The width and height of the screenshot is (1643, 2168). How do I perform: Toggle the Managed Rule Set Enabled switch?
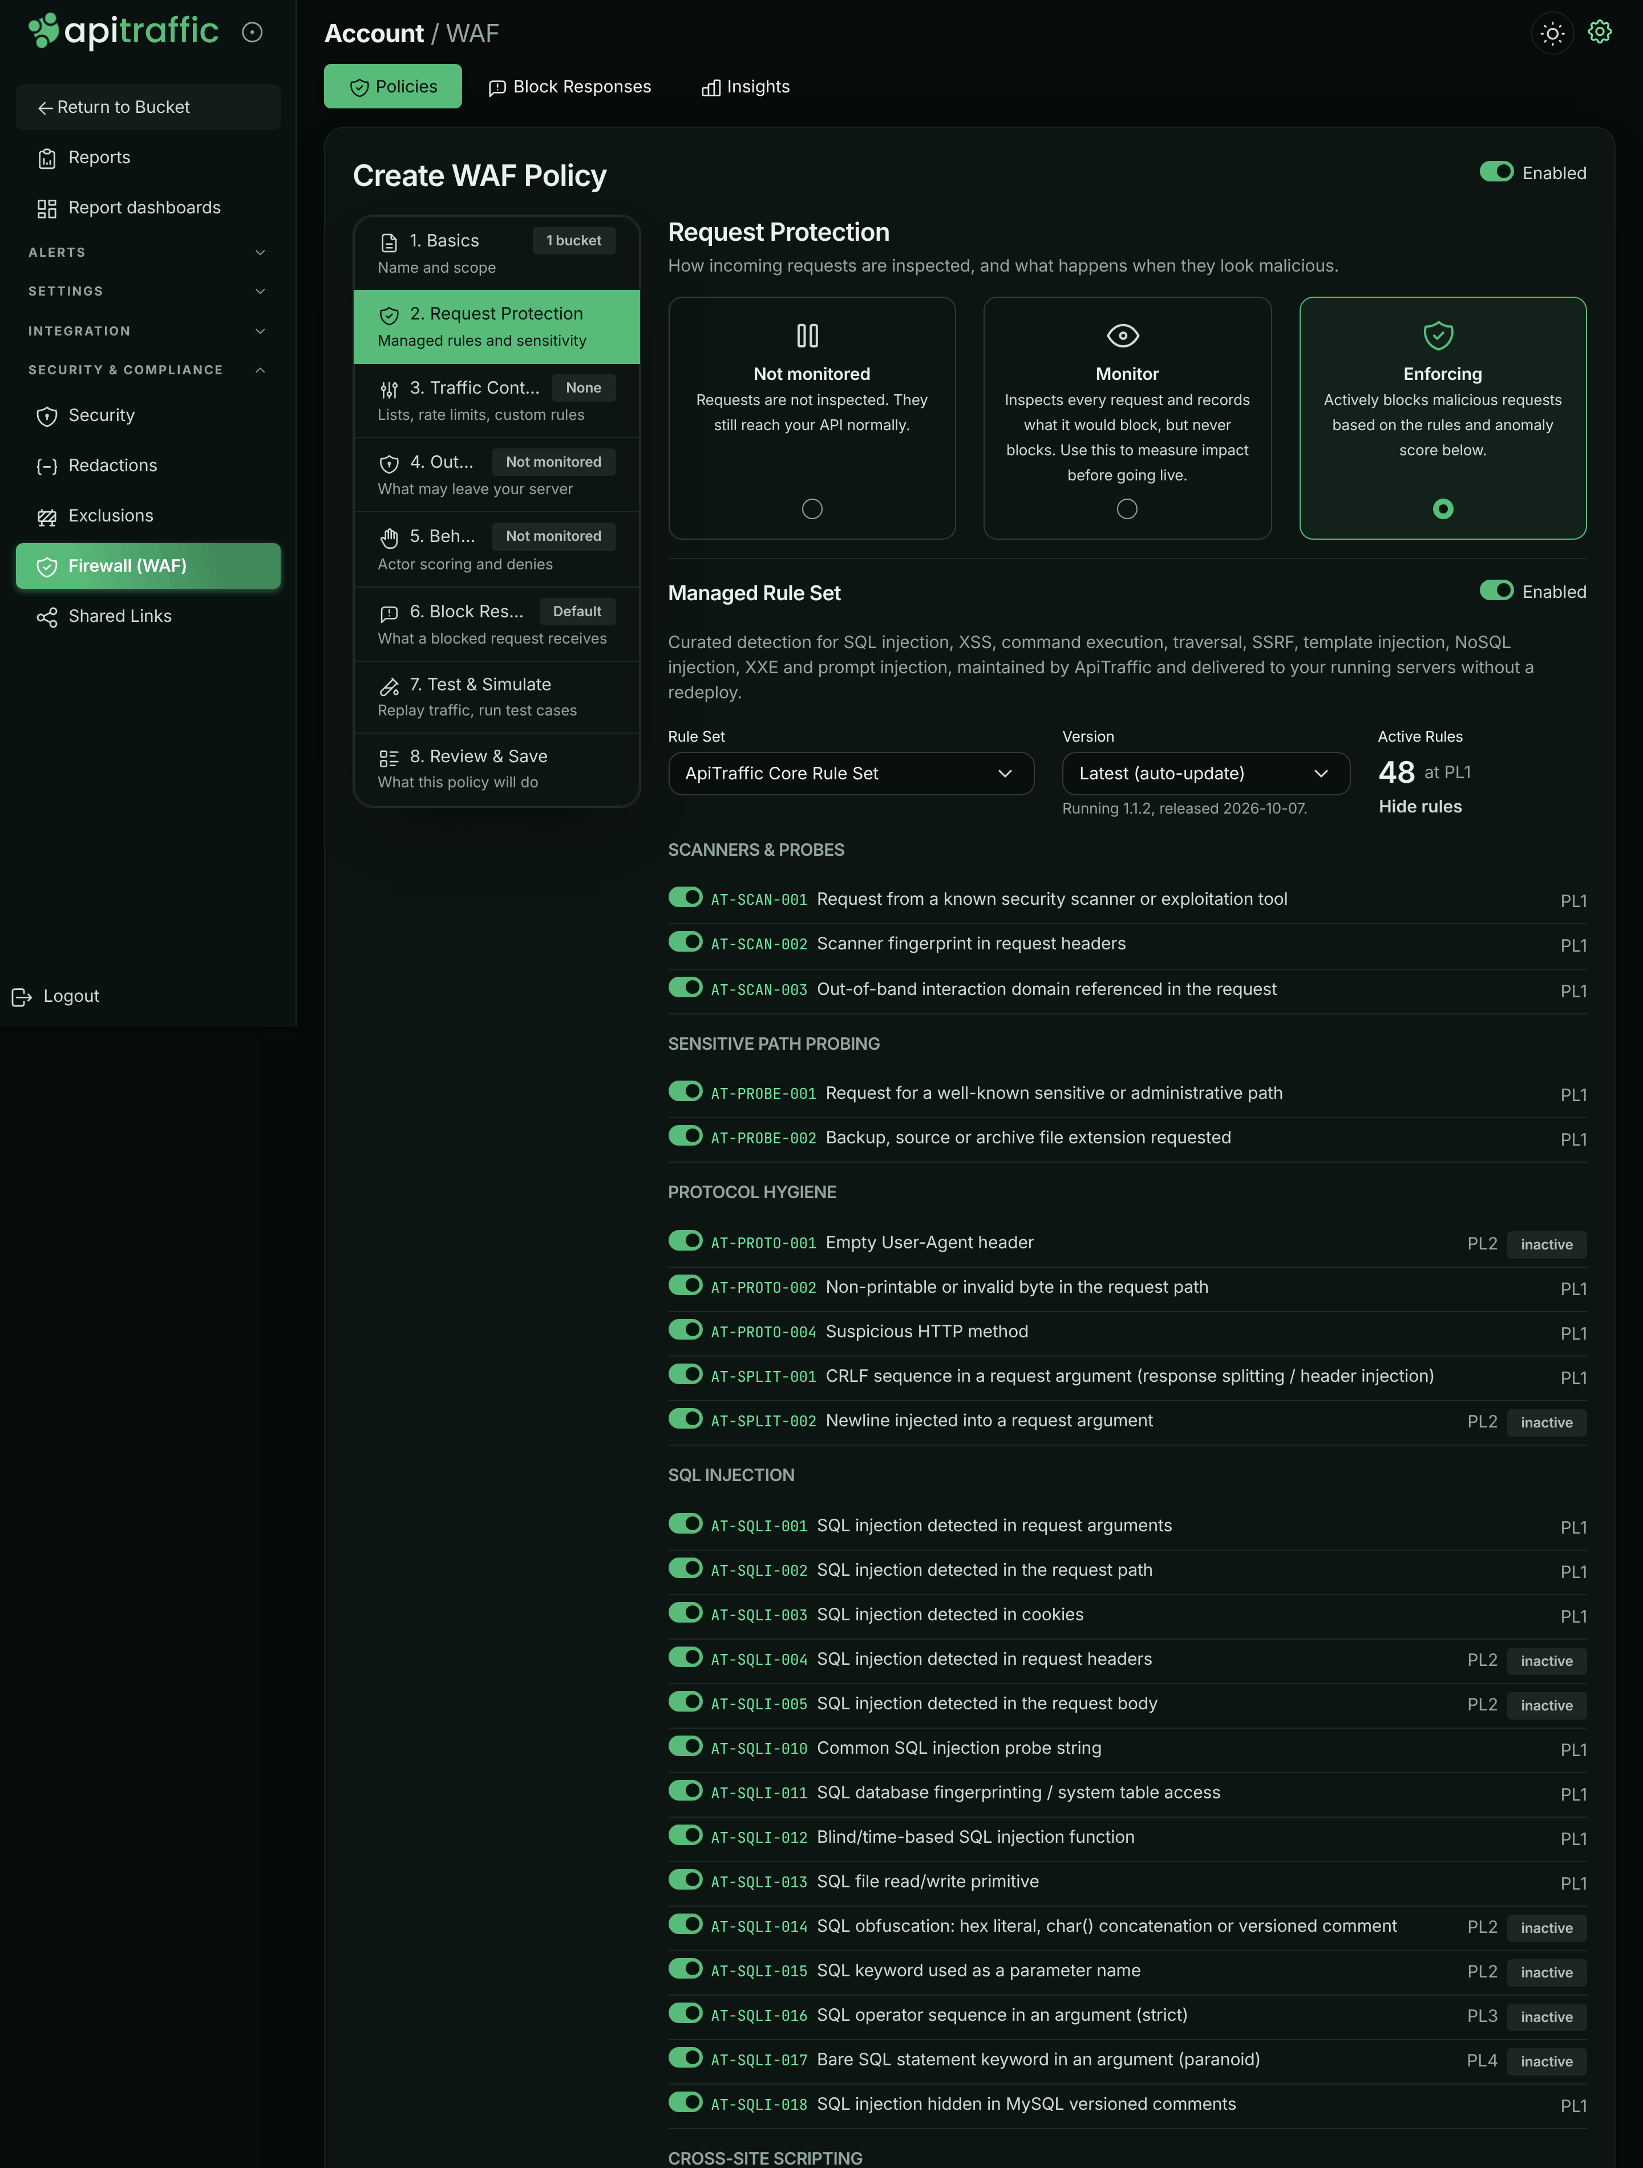[1496, 590]
